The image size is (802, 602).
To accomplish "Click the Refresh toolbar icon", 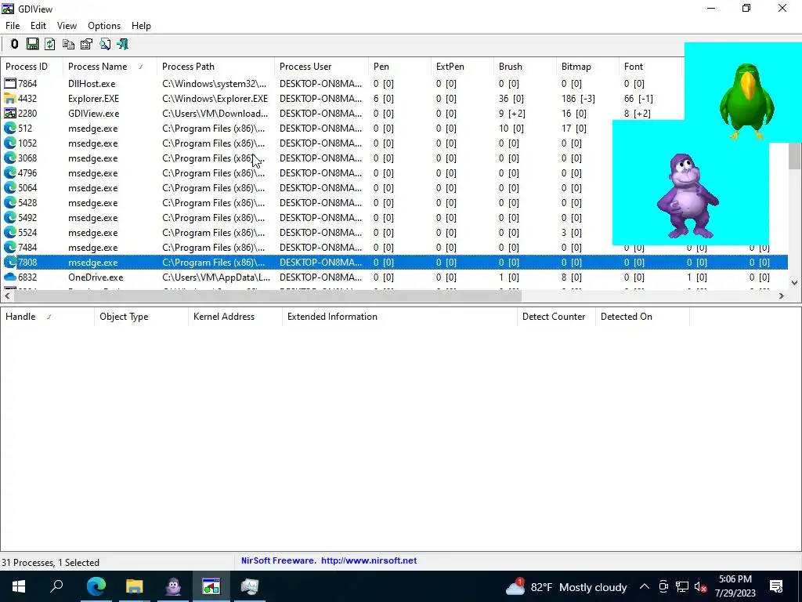I will point(49,44).
